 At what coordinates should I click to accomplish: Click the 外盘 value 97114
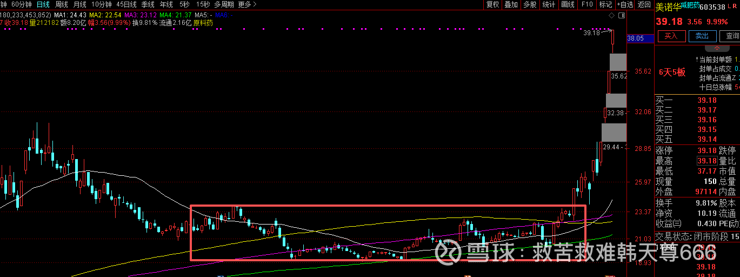click(x=705, y=192)
